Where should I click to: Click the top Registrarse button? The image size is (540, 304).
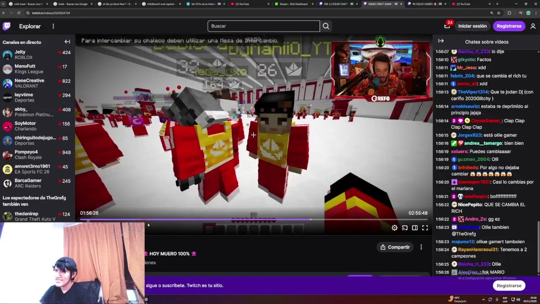point(509,26)
